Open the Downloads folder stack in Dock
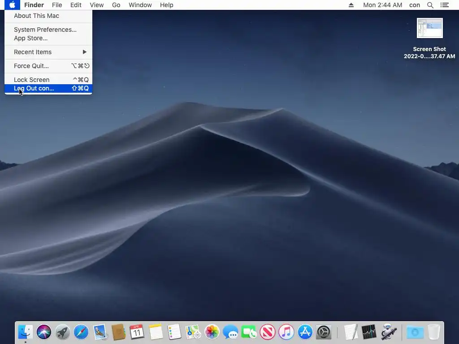This screenshot has height=344, width=459. point(415,332)
